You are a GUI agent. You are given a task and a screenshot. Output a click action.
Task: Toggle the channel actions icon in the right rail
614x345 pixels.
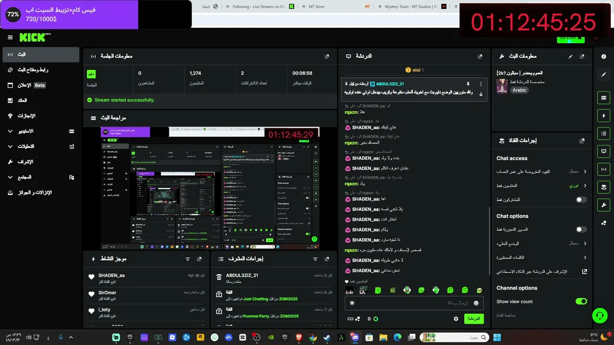click(603, 187)
